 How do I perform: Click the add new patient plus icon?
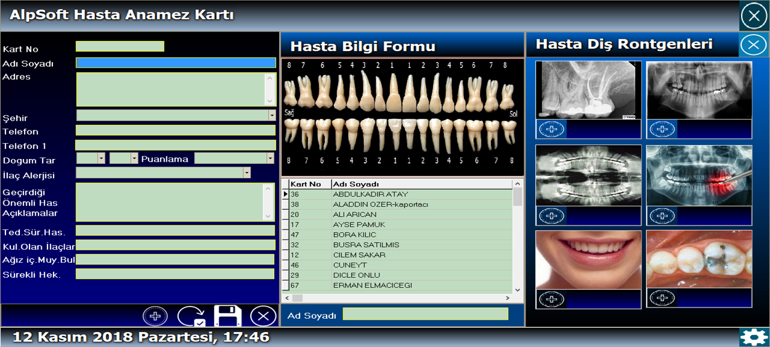pos(155,316)
